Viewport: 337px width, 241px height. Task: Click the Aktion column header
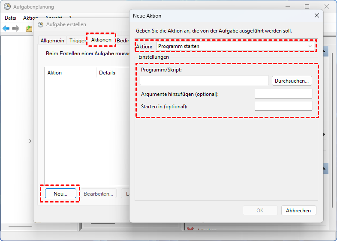coord(55,73)
